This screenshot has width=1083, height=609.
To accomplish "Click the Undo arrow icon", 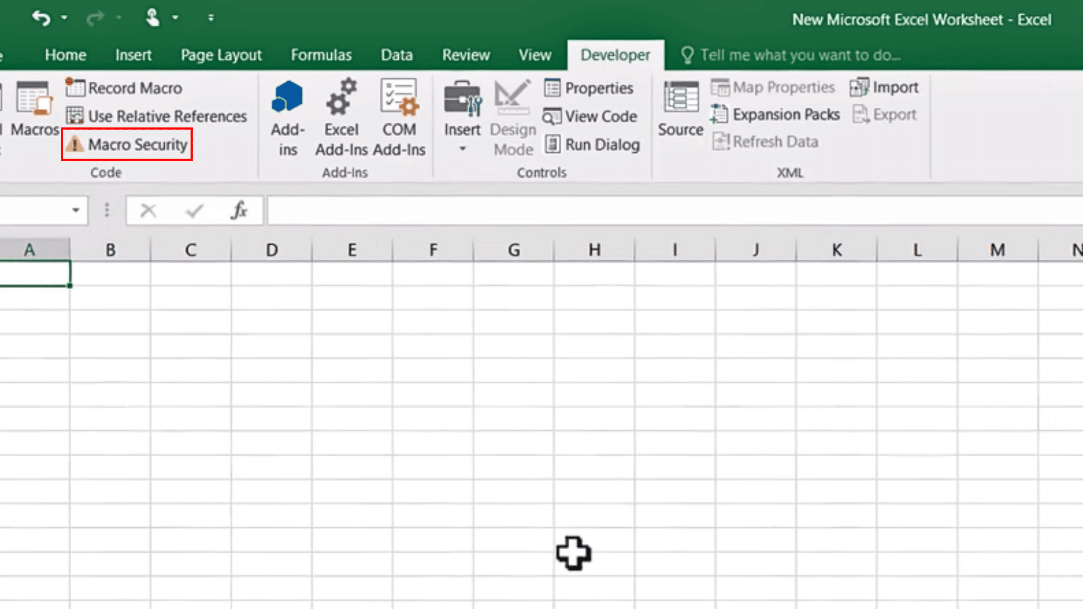I will [x=41, y=18].
